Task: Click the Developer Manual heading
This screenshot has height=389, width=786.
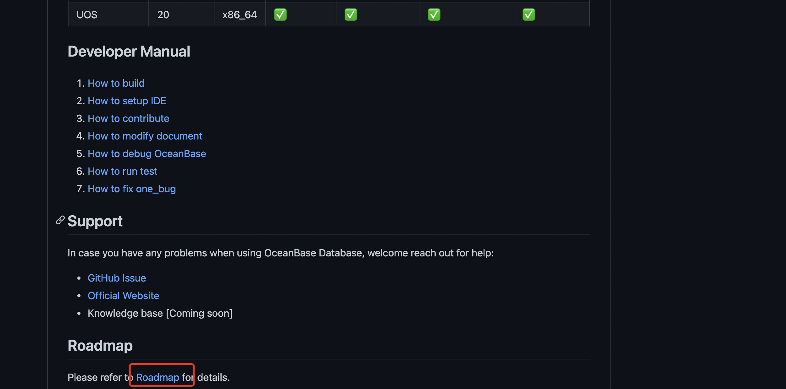Action: 129,52
